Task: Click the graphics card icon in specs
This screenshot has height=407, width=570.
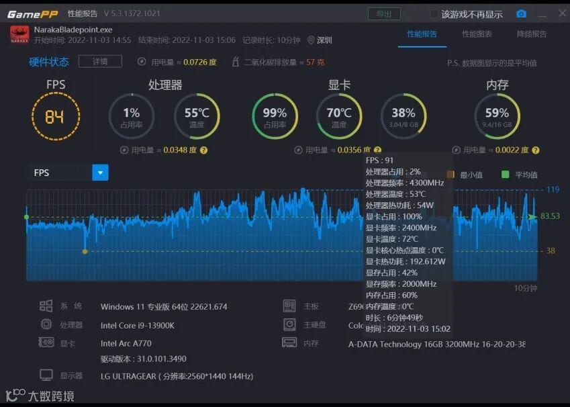Action: (46, 343)
